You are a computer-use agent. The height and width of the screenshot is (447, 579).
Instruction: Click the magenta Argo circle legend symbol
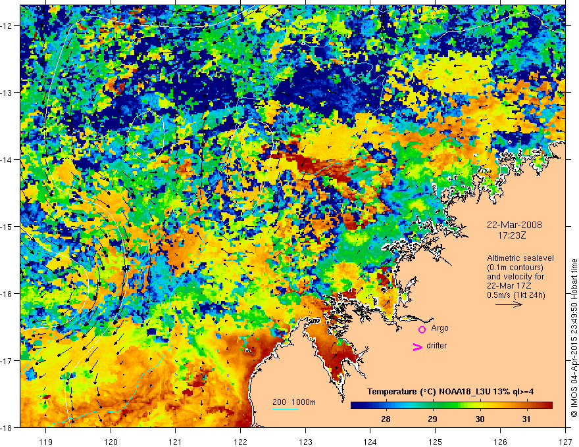coord(422,329)
